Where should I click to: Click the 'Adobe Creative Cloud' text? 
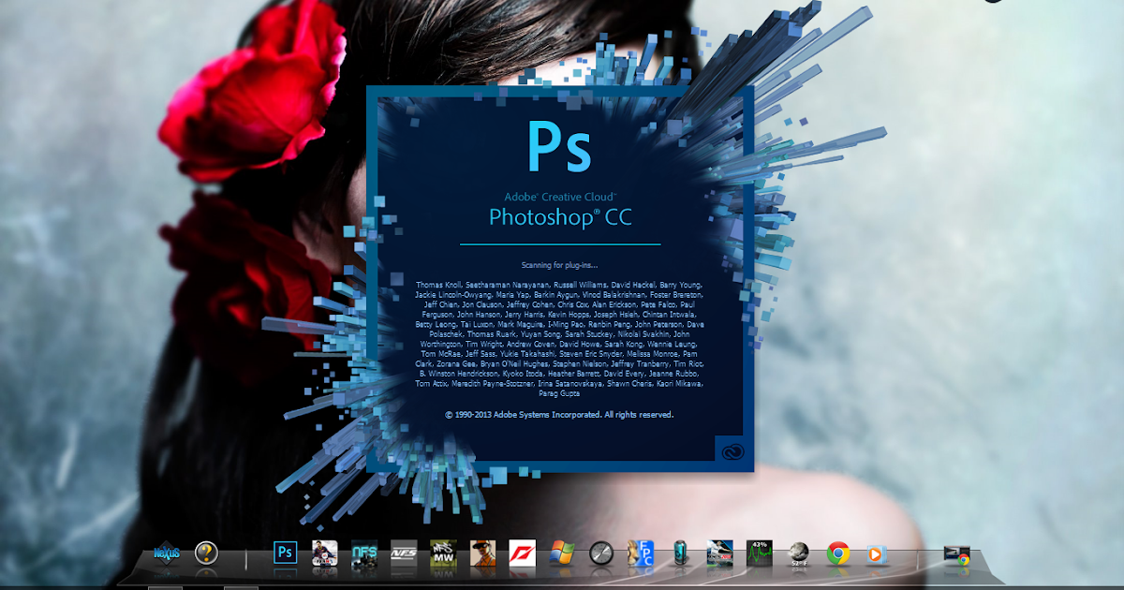(x=560, y=197)
